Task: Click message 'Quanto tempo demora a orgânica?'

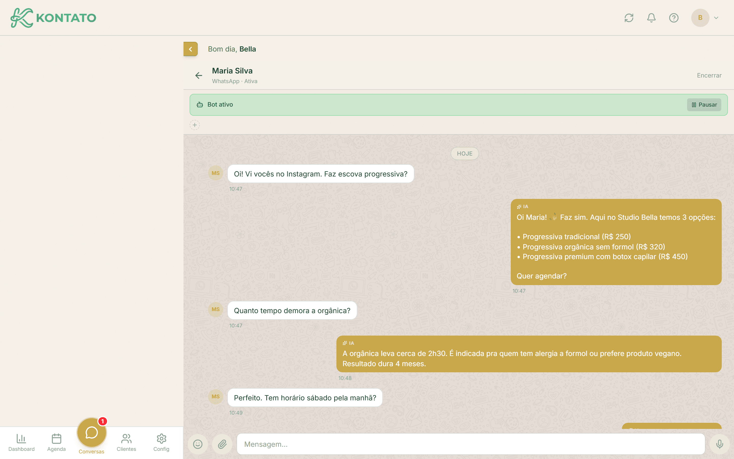Action: 292,311
